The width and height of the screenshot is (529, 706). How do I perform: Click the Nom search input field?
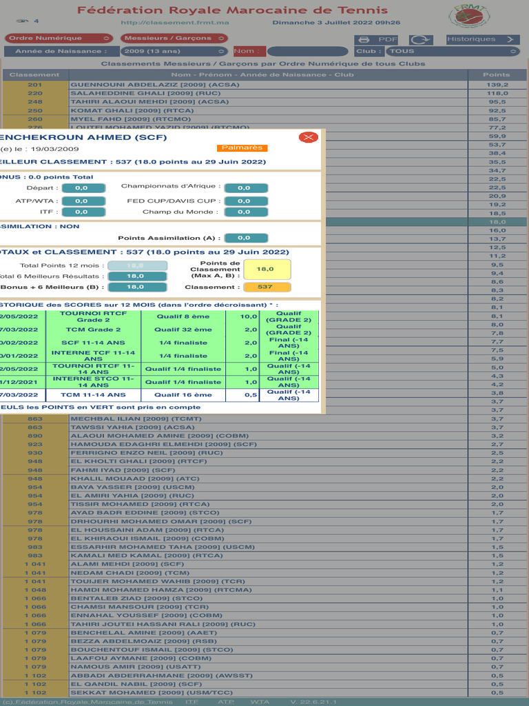click(307, 52)
